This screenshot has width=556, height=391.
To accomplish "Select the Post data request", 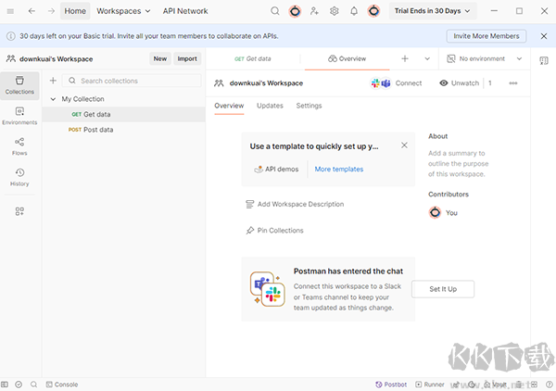I will click(x=98, y=130).
